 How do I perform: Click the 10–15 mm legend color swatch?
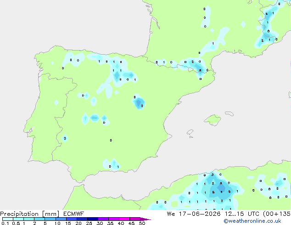(61, 219)
